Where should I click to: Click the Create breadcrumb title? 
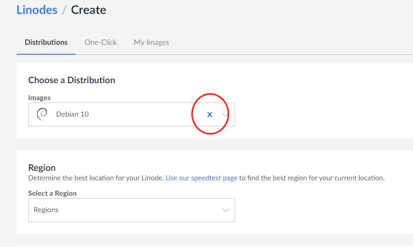(89, 10)
